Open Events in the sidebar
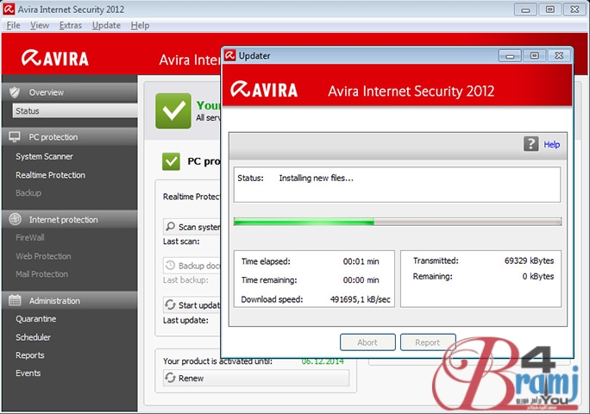Viewport: 590px width, 414px height. pyautogui.click(x=28, y=373)
